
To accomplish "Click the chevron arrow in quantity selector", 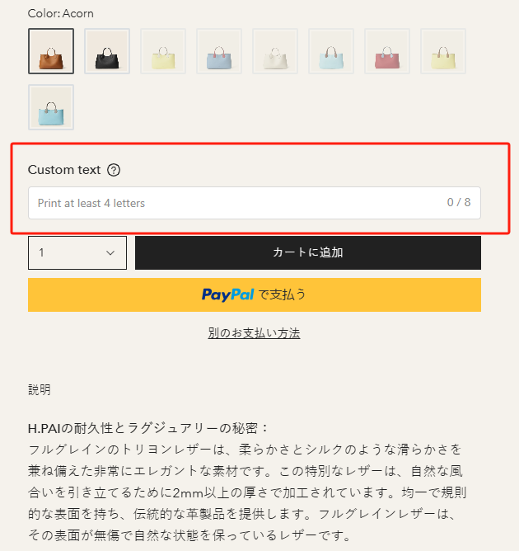I will pyautogui.click(x=110, y=253).
